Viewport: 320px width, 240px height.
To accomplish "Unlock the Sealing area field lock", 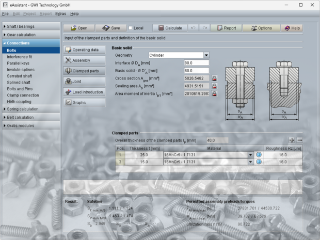I will (x=214, y=86).
